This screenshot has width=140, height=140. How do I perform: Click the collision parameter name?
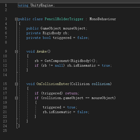[101, 84]
